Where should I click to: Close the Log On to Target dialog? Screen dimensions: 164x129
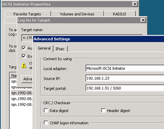[x=143, y=20]
